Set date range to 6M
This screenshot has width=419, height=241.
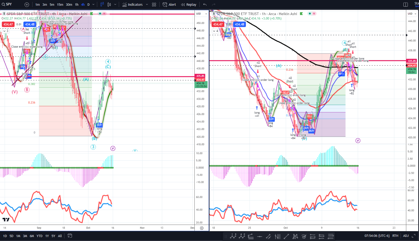[x=32, y=236]
